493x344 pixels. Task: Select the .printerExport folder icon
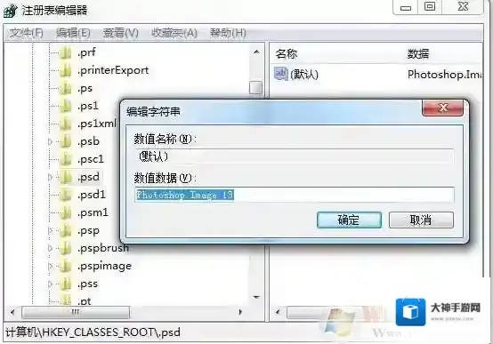click(66, 70)
